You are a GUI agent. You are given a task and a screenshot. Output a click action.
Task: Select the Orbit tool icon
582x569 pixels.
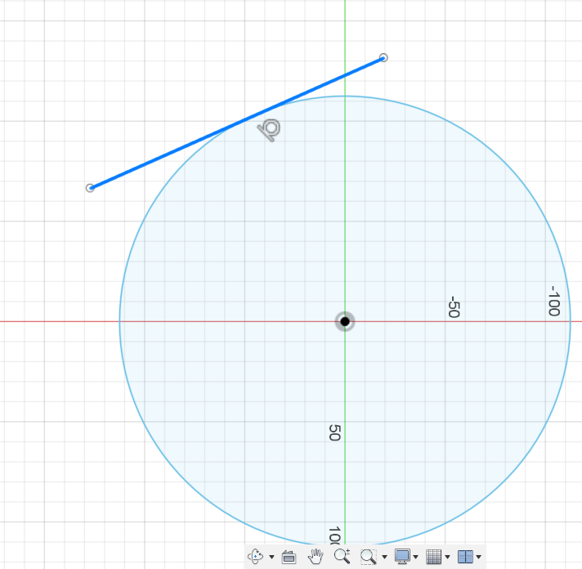coord(255,557)
